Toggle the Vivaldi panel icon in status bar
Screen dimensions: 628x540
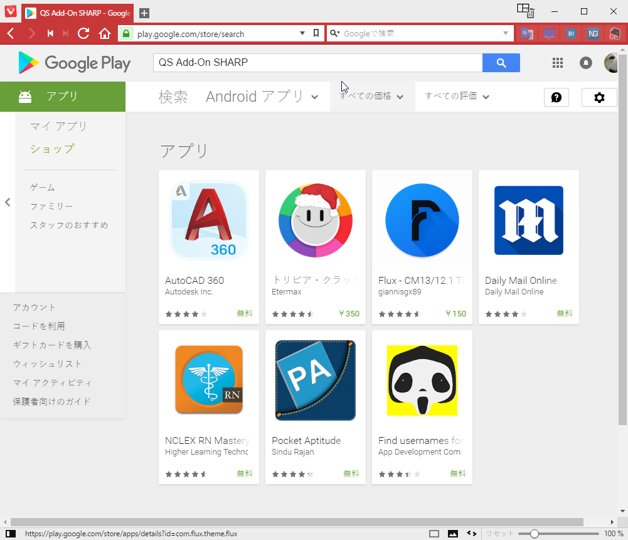pyautogui.click(x=11, y=534)
